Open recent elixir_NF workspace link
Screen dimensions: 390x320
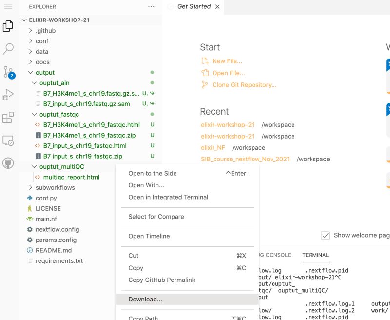[x=213, y=148]
